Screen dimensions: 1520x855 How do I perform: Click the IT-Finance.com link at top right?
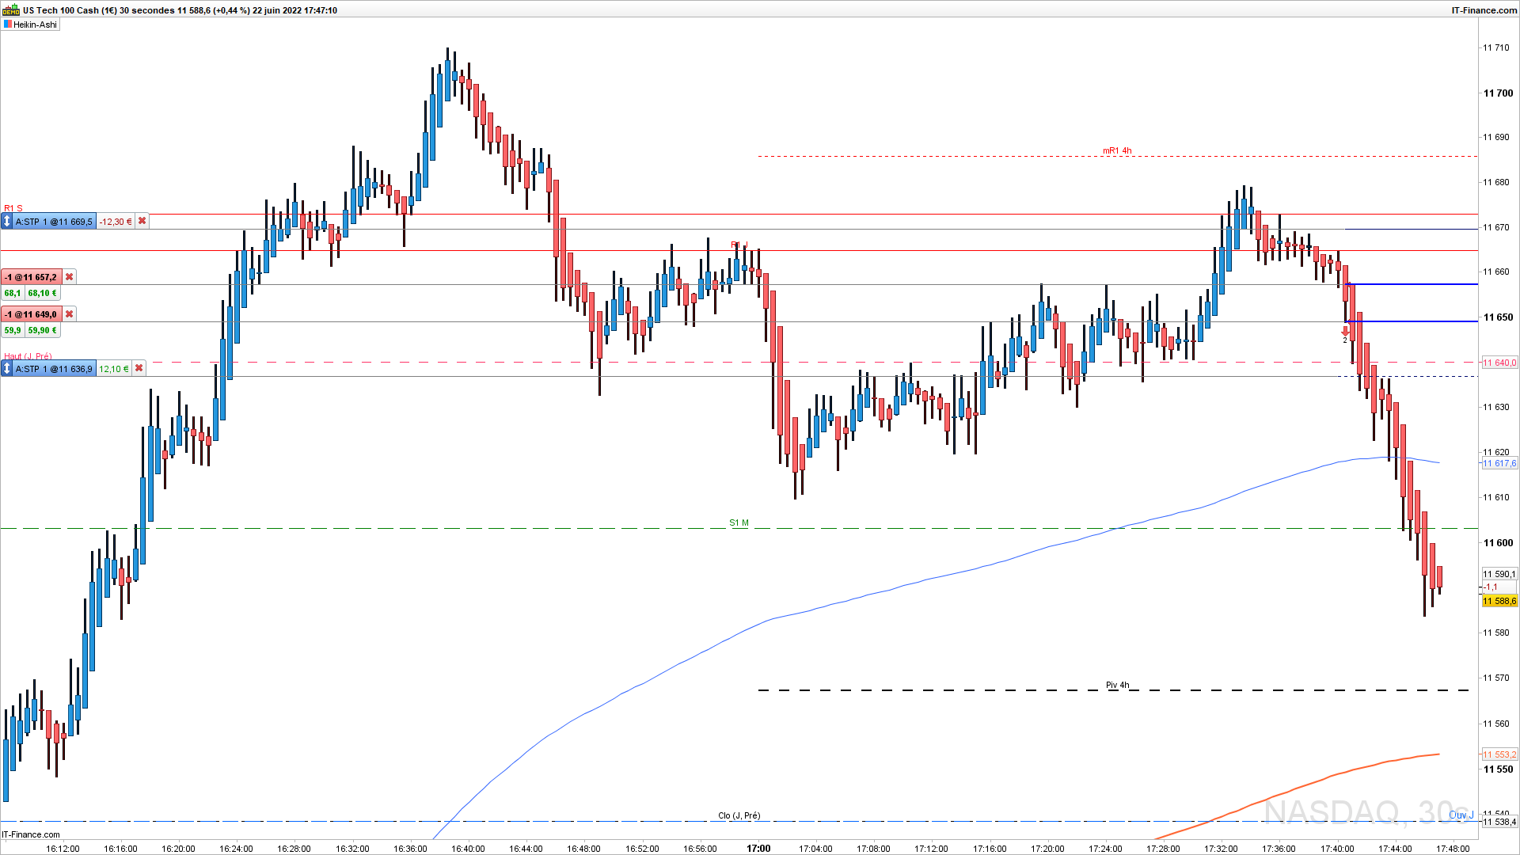click(x=1484, y=10)
